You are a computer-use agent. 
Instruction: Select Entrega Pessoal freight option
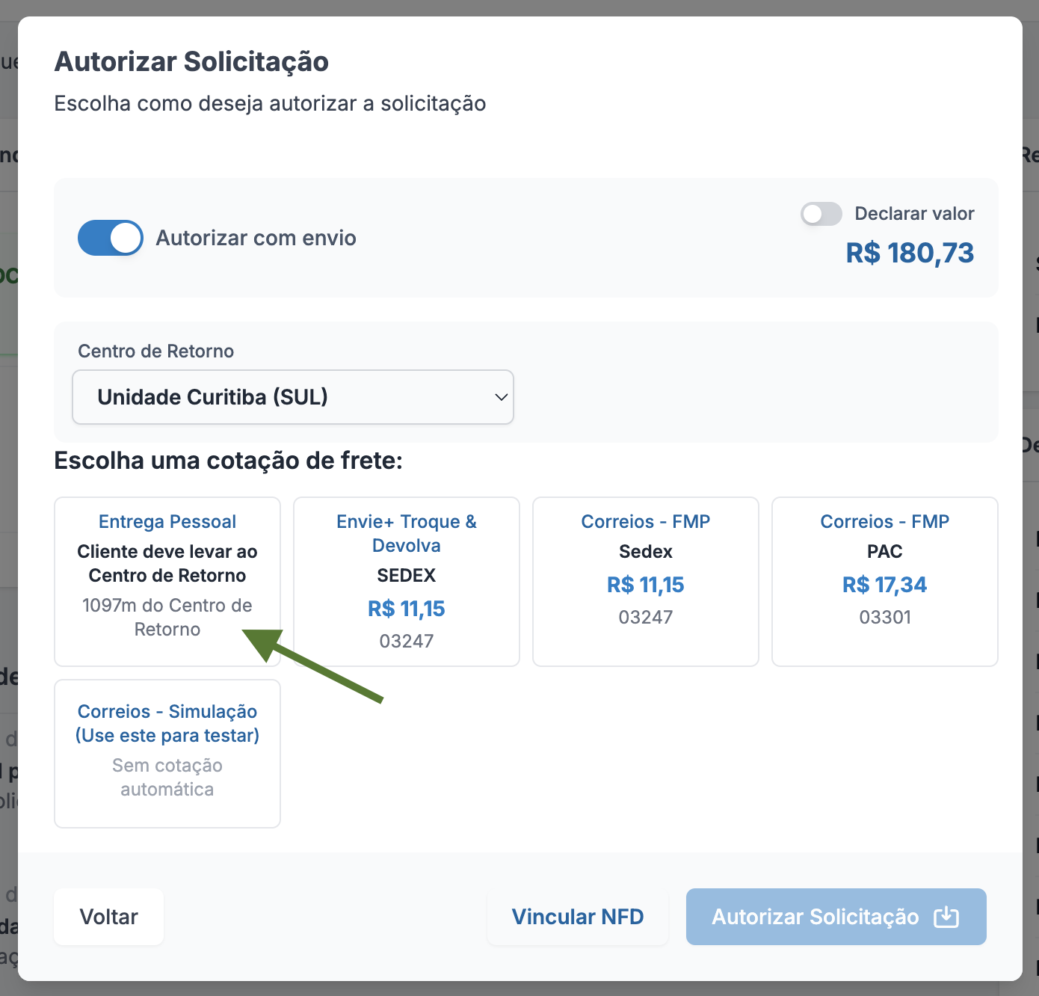(167, 582)
